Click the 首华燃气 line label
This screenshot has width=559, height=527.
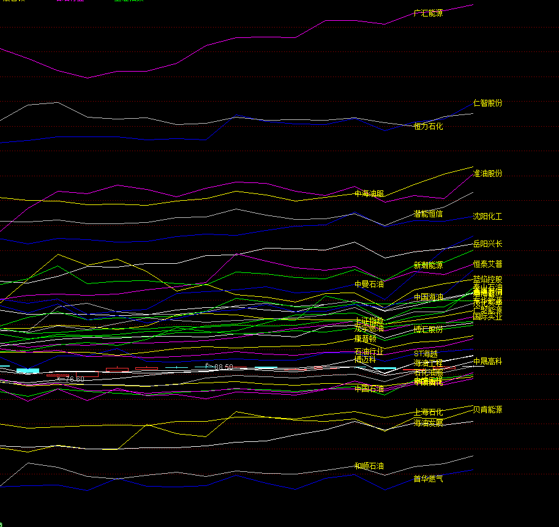428,479
